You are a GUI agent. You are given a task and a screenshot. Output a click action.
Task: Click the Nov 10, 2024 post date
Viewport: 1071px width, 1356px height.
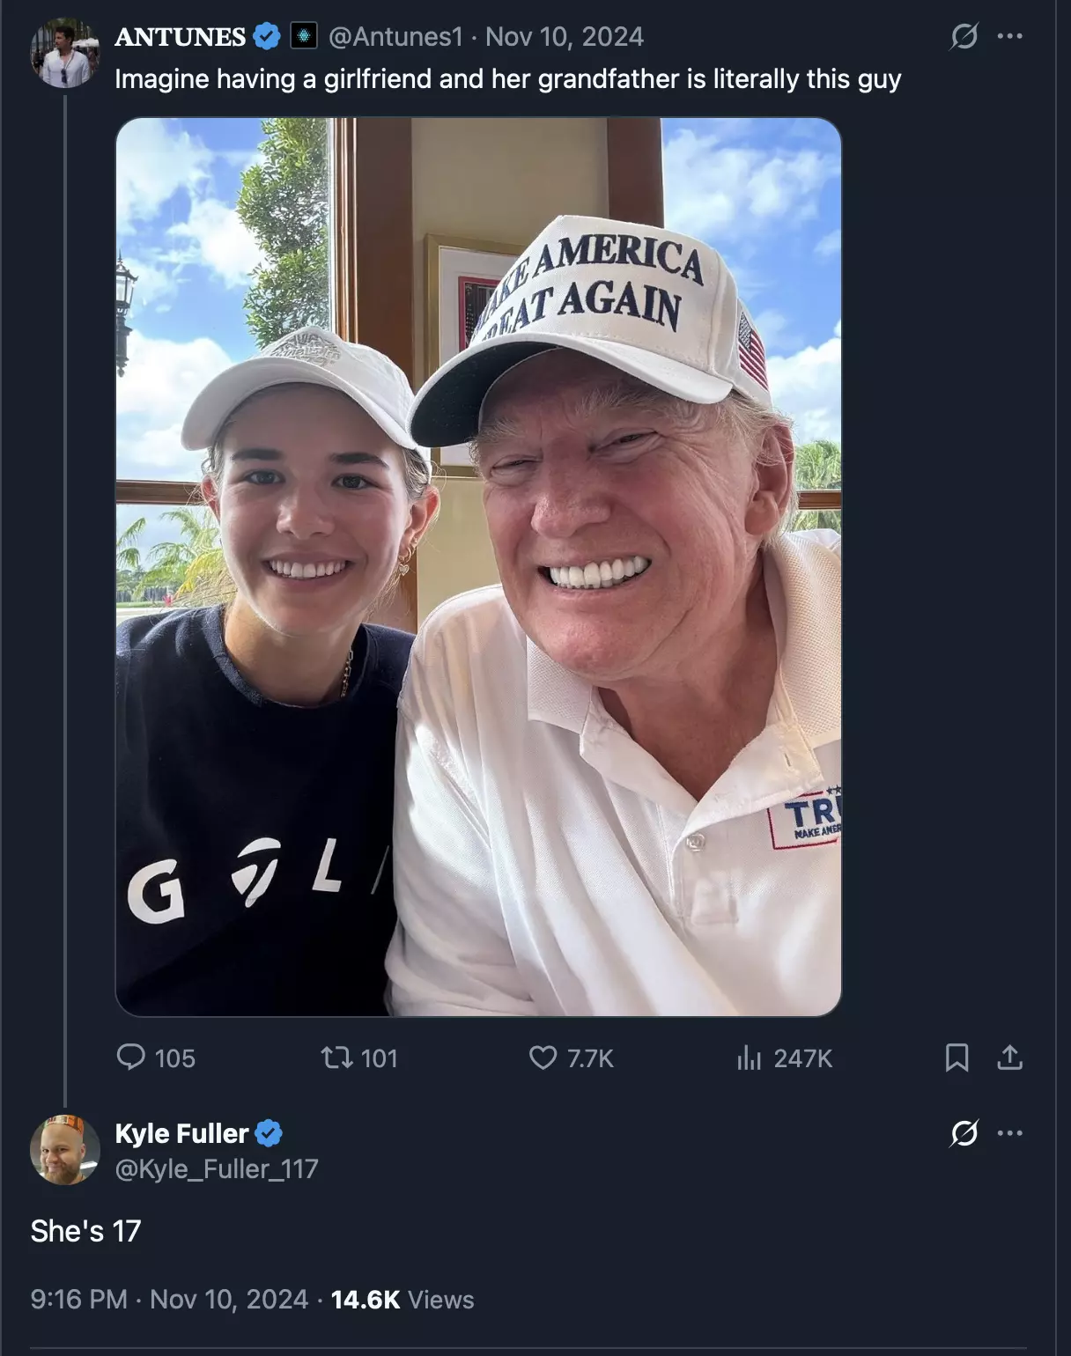pos(565,36)
